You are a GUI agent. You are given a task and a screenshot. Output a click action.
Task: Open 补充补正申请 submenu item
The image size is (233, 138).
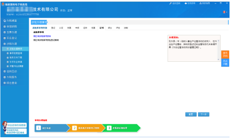point(15,62)
